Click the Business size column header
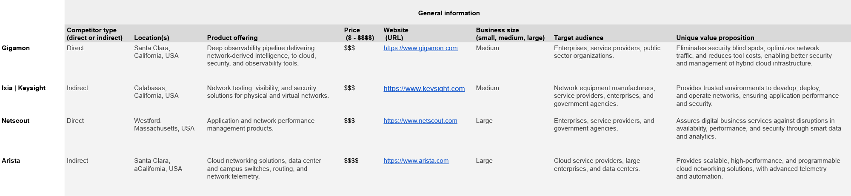Viewport: 851px width, 196px height. pyautogui.click(x=510, y=34)
